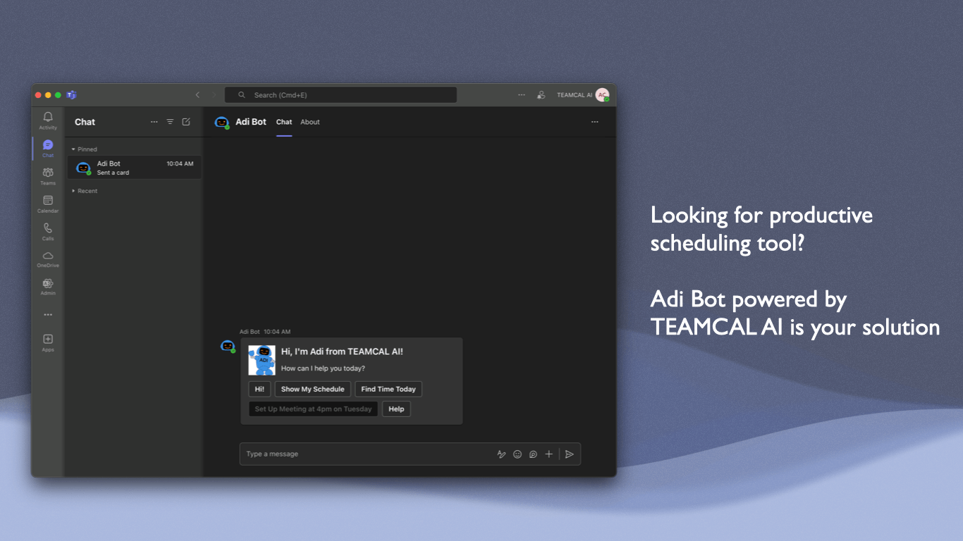
Task: Click the Hi! button
Action: [259, 389]
